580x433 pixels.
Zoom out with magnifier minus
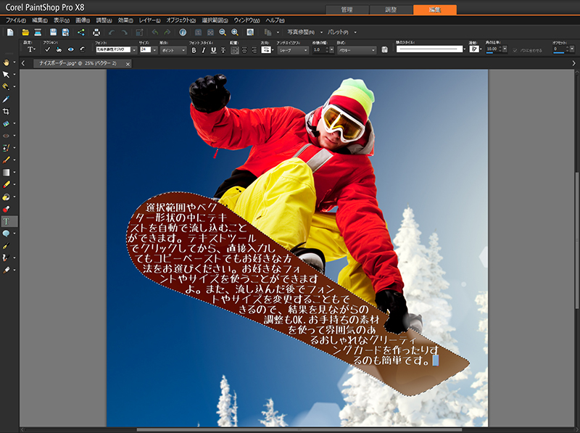pos(223,33)
